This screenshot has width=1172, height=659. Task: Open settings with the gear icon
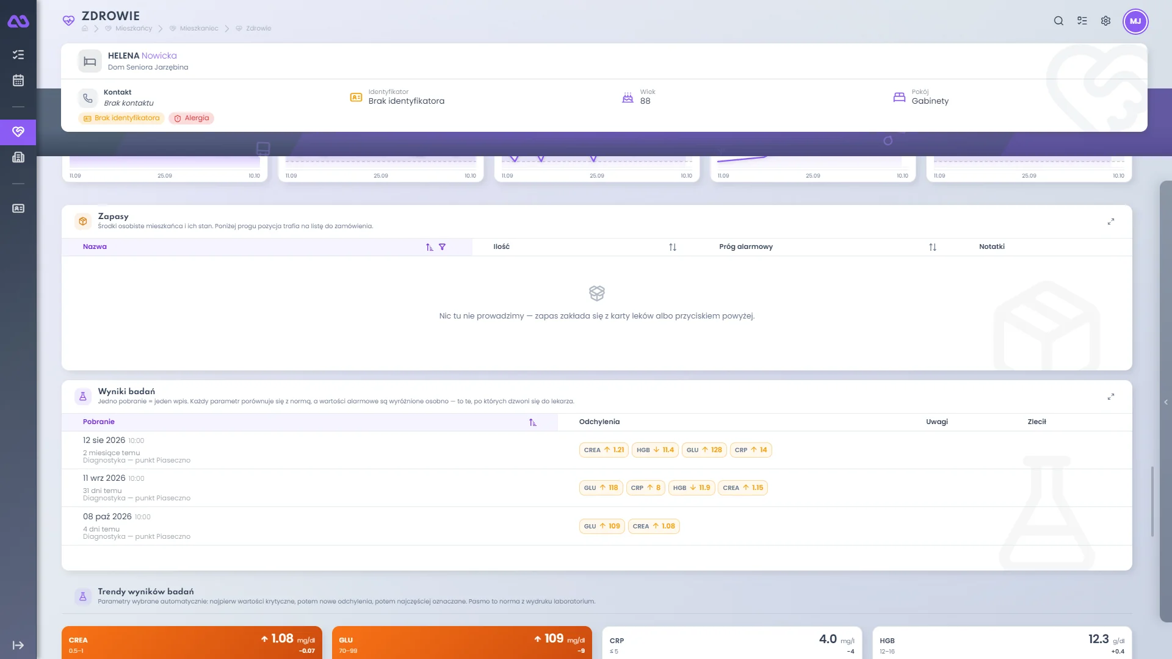pos(1105,21)
